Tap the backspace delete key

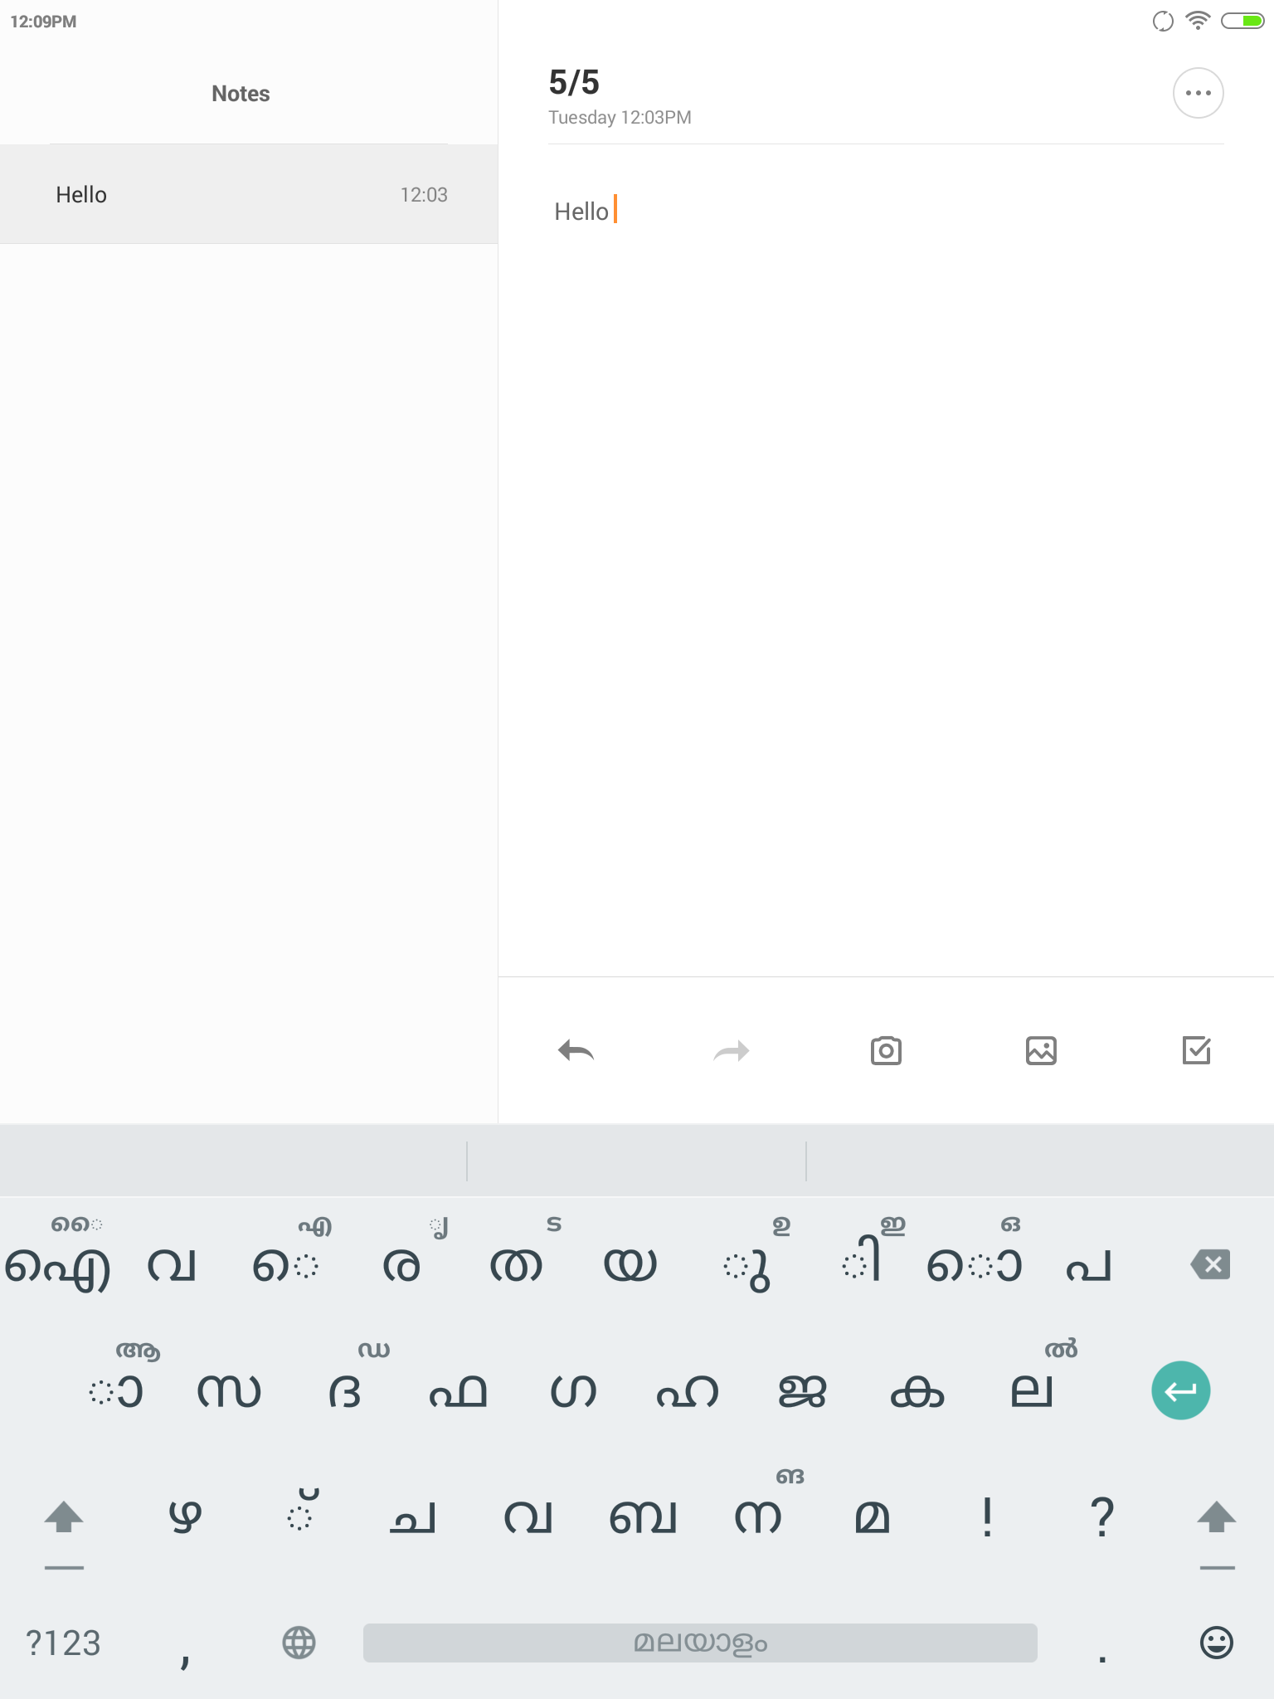tap(1210, 1264)
